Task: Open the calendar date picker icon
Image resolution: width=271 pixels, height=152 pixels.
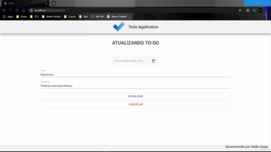Action: tap(153, 61)
